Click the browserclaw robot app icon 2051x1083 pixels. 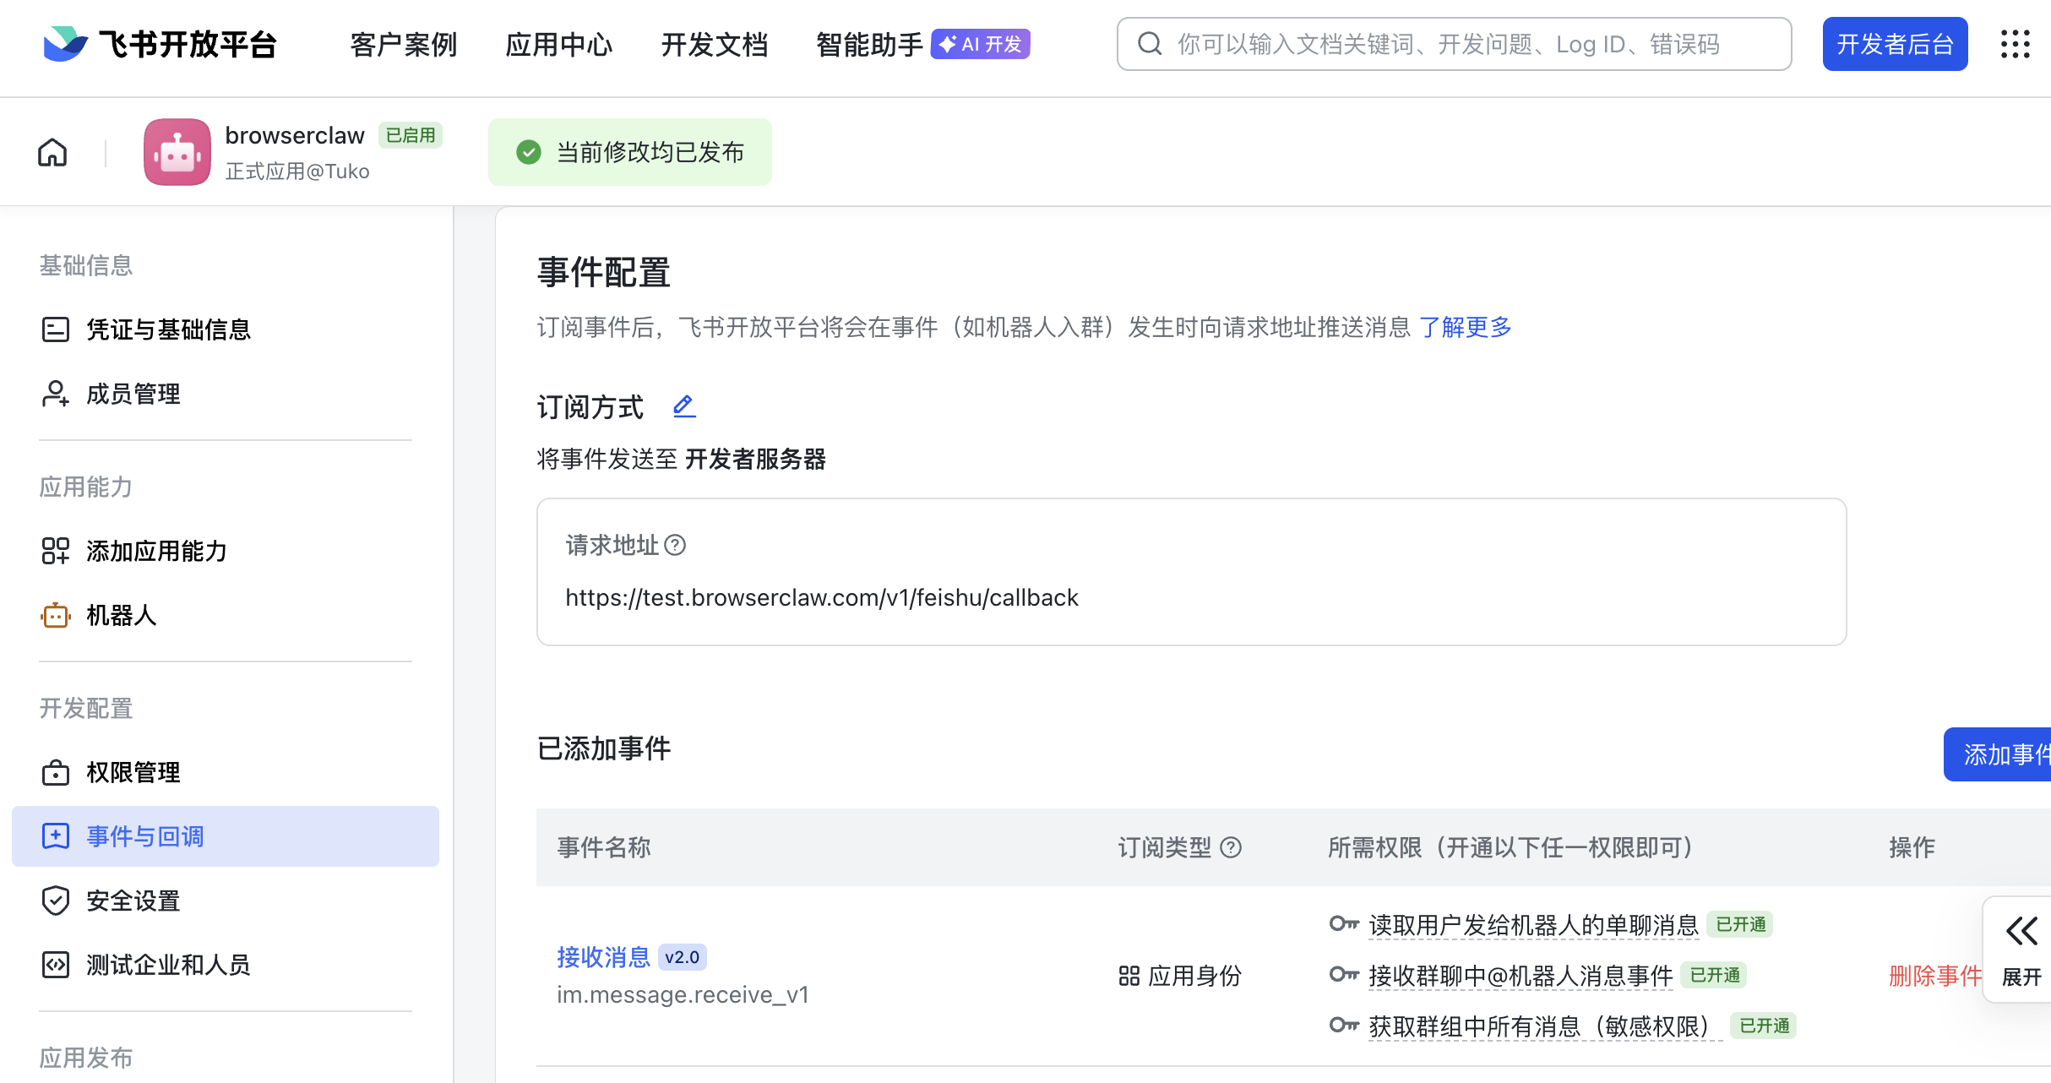pyautogui.click(x=177, y=152)
